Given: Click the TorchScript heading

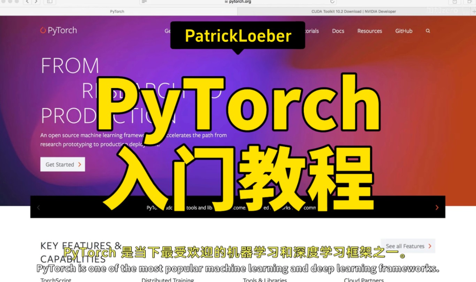Looking at the screenshot, I should pyautogui.click(x=56, y=280).
